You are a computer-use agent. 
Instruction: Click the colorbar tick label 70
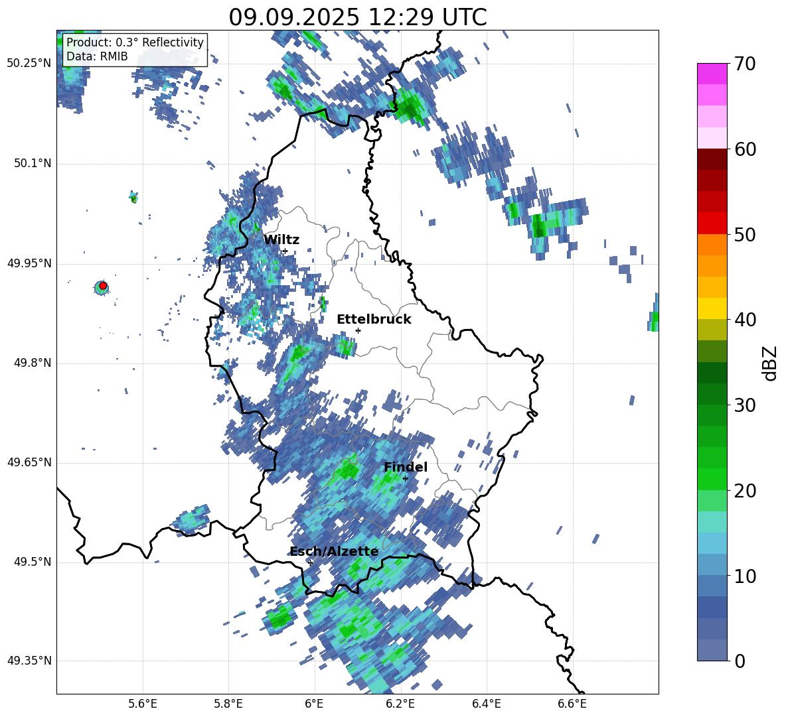coord(745,64)
